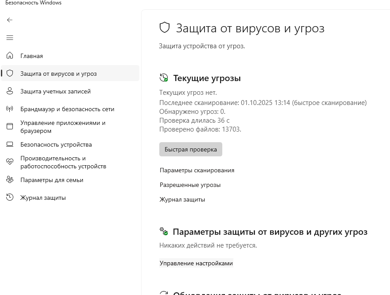Open Журнал защиты link under current threats
Screen dimensions: 390x295
click(x=182, y=199)
